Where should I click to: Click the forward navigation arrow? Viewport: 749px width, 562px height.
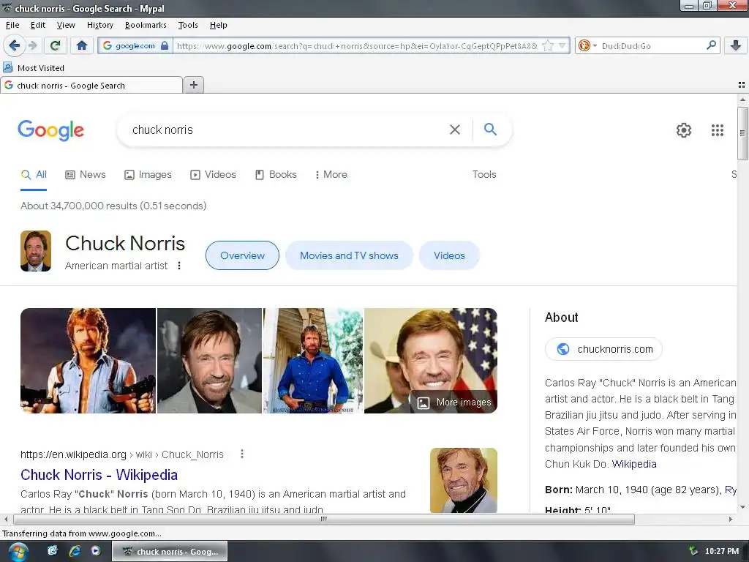32,46
